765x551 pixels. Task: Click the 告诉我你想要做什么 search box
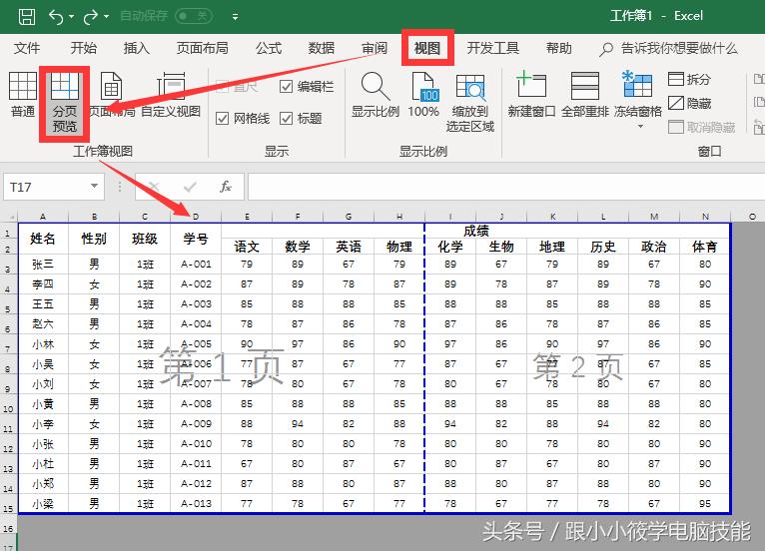[669, 48]
